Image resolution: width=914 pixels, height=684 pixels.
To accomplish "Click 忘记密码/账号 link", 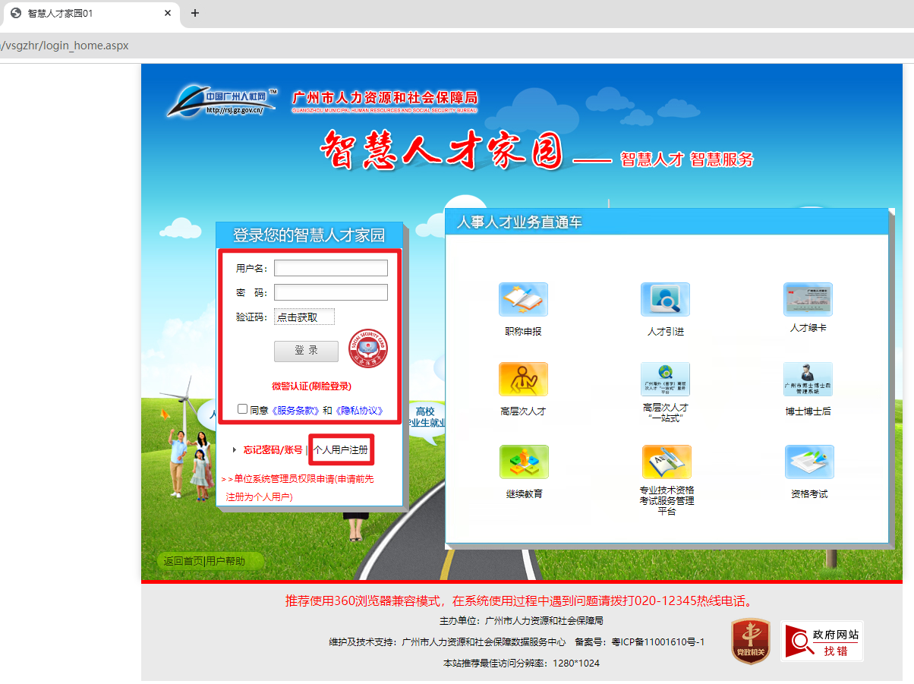I will point(273,450).
